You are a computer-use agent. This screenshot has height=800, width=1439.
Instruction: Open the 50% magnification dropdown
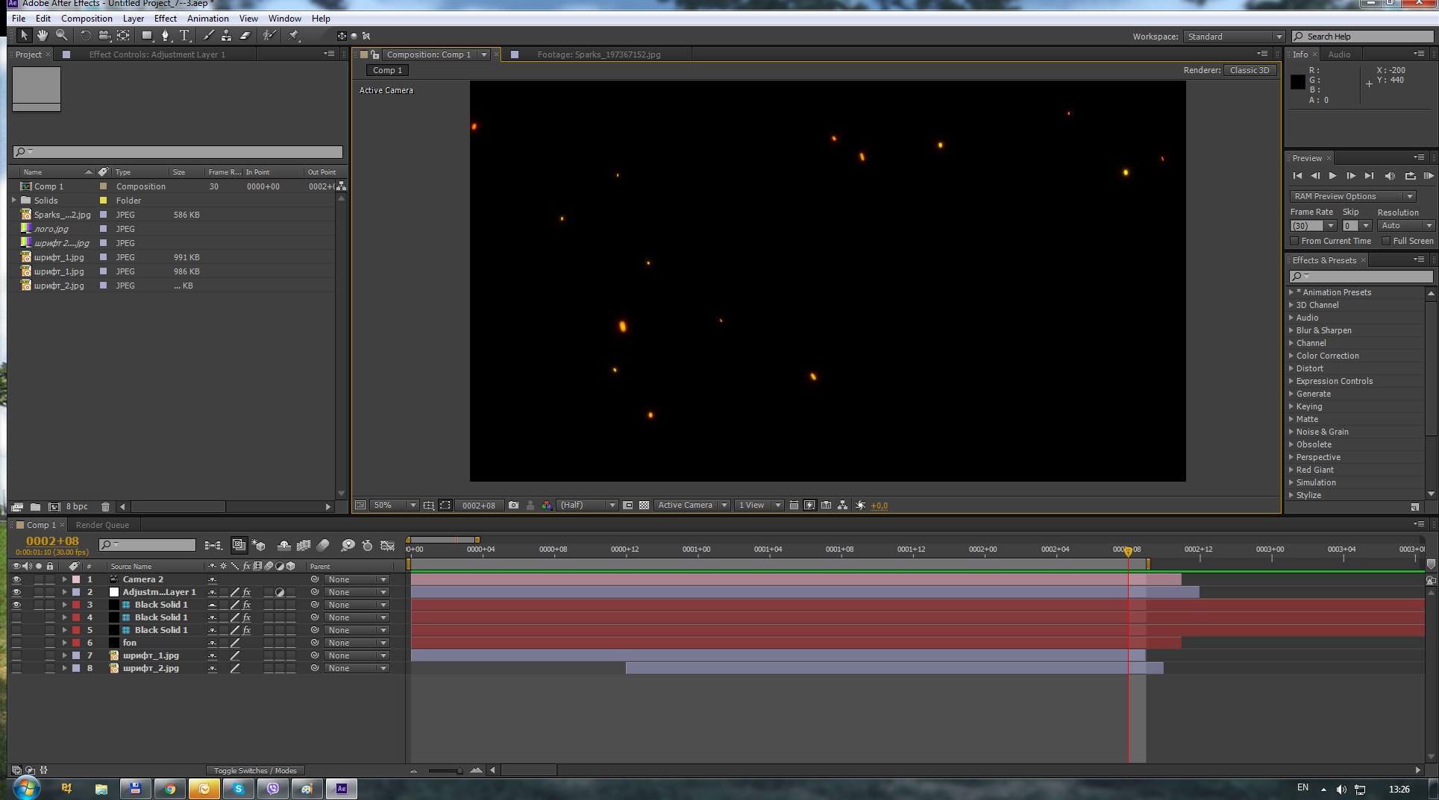click(x=394, y=505)
